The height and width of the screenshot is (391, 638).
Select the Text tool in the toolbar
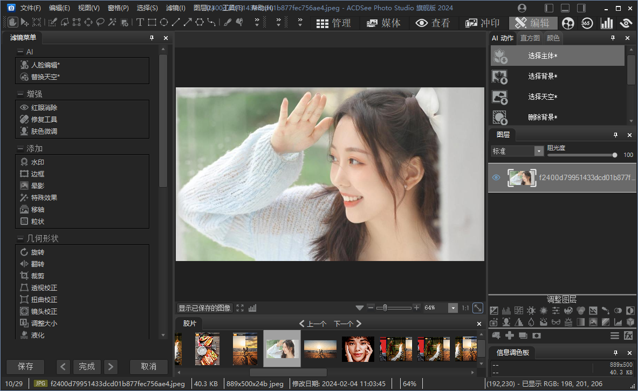(140, 23)
